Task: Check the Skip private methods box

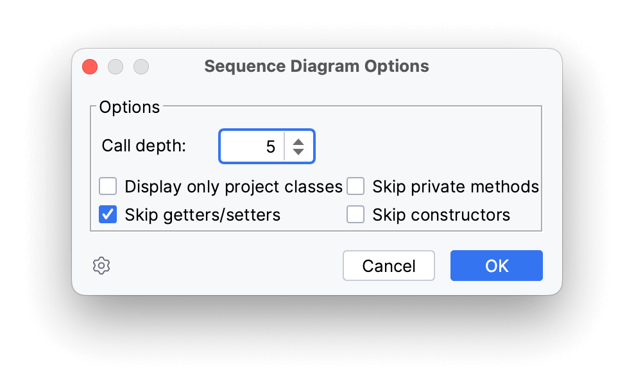Action: click(356, 186)
